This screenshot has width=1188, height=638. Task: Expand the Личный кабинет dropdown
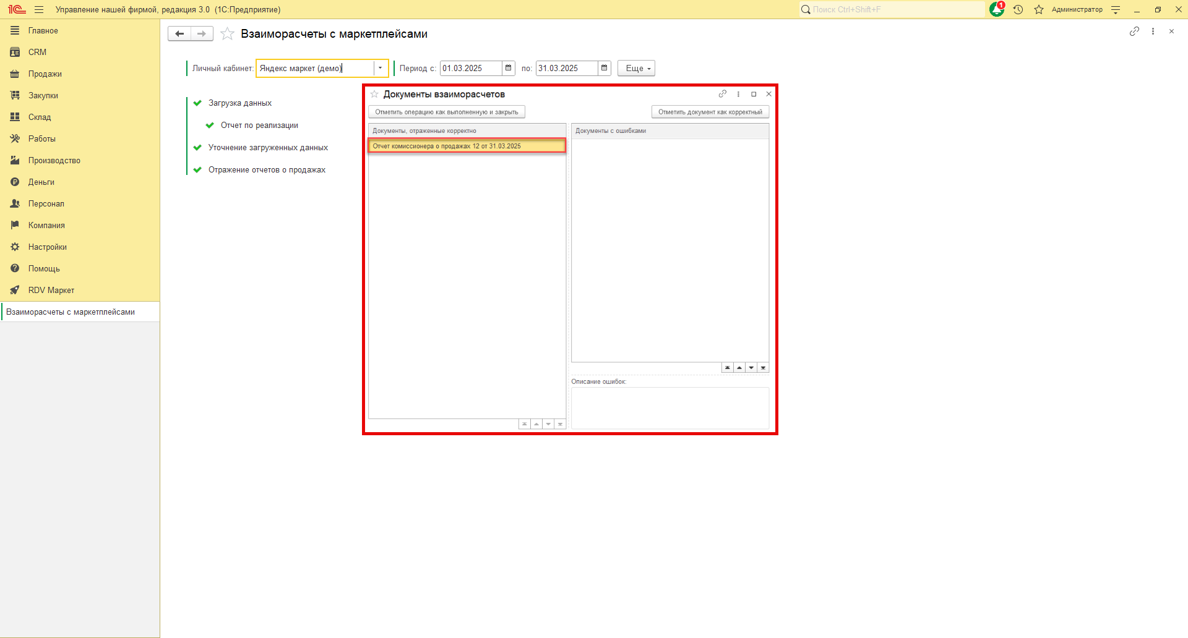pyautogui.click(x=380, y=68)
